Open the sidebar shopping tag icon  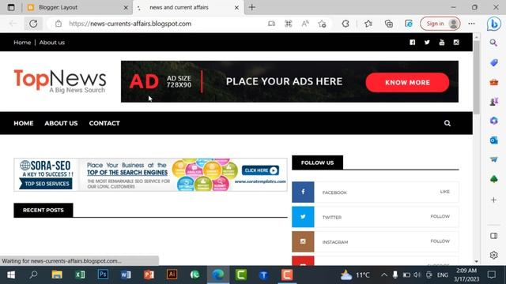coord(493,62)
